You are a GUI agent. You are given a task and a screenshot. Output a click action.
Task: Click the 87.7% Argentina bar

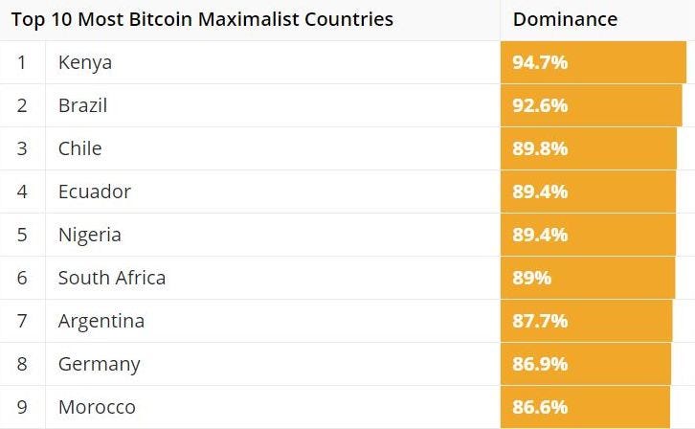point(587,321)
